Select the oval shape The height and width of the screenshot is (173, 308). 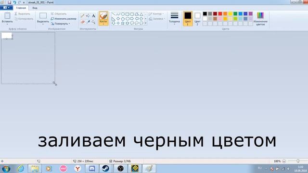(x=123, y=14)
